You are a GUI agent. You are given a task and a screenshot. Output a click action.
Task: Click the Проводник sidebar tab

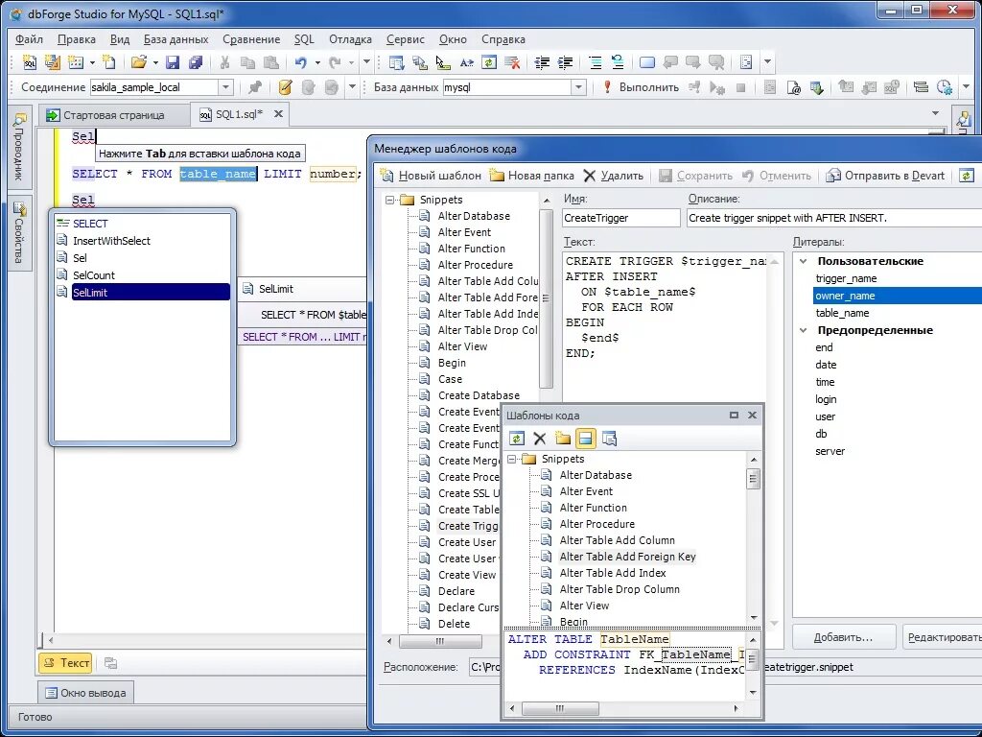tap(19, 147)
